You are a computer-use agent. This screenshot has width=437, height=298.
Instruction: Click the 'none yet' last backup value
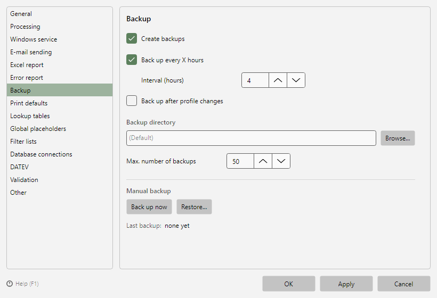(177, 226)
